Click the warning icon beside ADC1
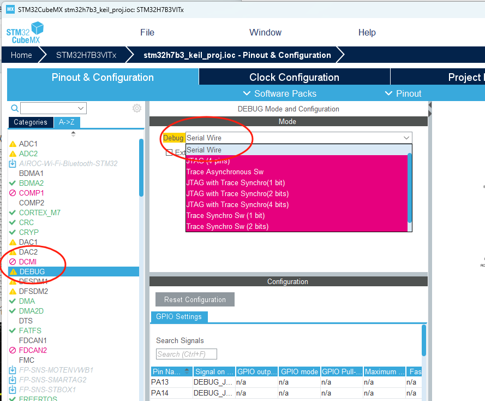The width and height of the screenshot is (485, 401). click(x=13, y=144)
